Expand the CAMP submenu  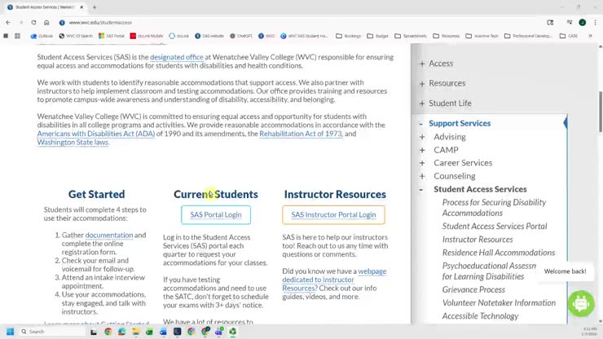point(422,150)
